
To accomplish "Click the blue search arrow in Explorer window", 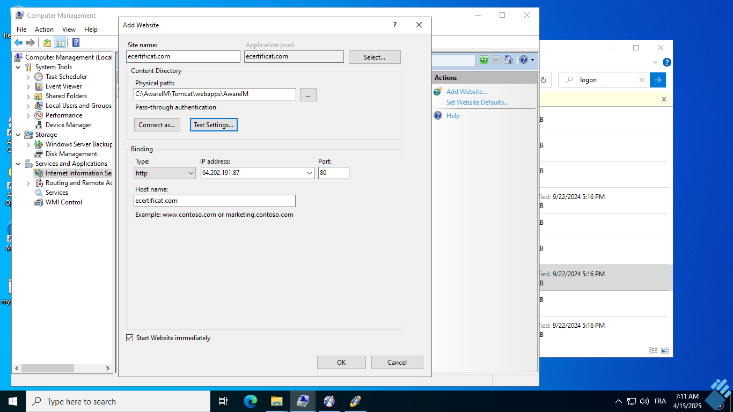I will click(x=658, y=80).
